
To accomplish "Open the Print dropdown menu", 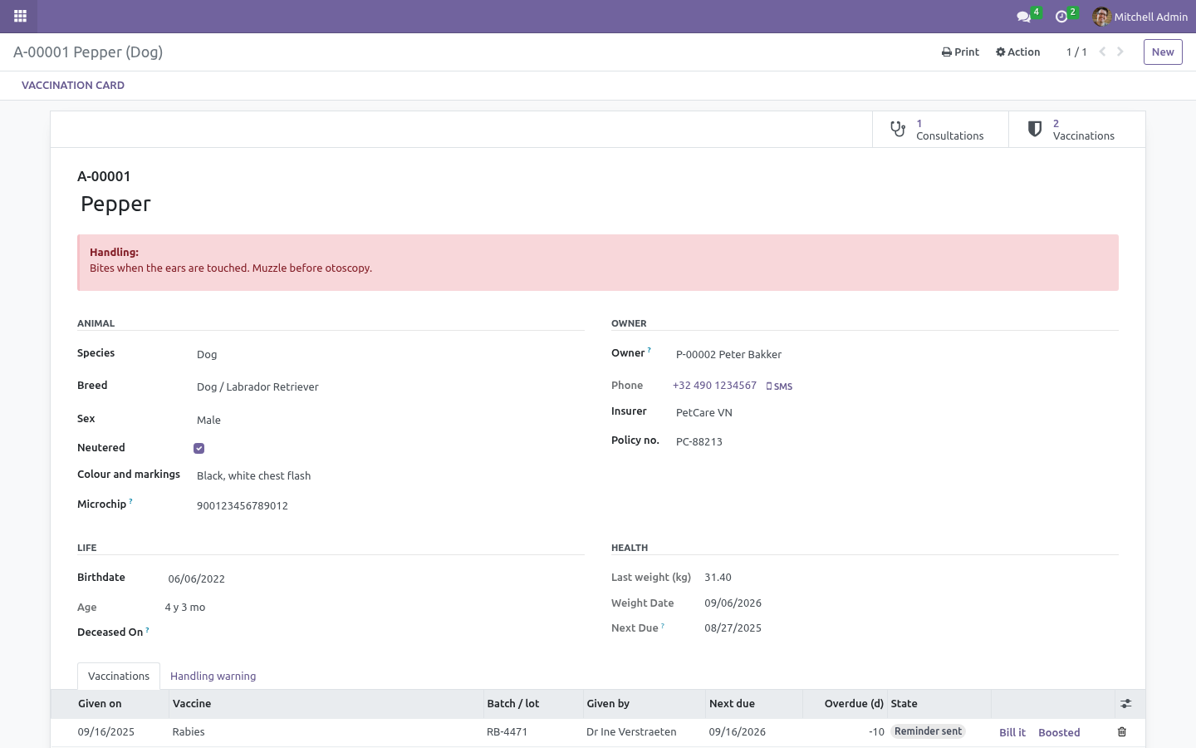I will point(960,52).
